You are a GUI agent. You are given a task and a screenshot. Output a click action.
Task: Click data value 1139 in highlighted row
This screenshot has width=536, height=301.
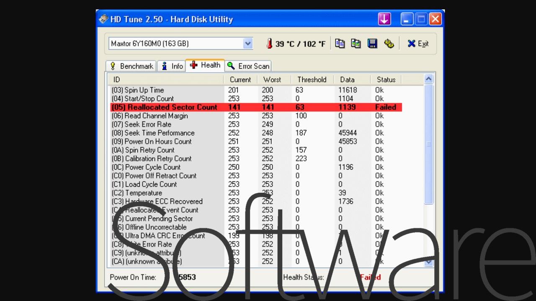[347, 107]
